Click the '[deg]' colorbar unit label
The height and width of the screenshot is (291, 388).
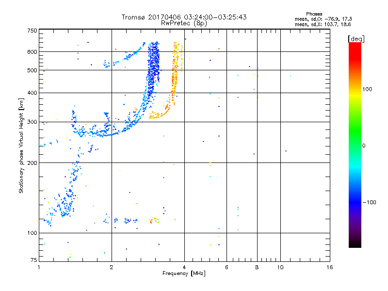tap(356, 39)
